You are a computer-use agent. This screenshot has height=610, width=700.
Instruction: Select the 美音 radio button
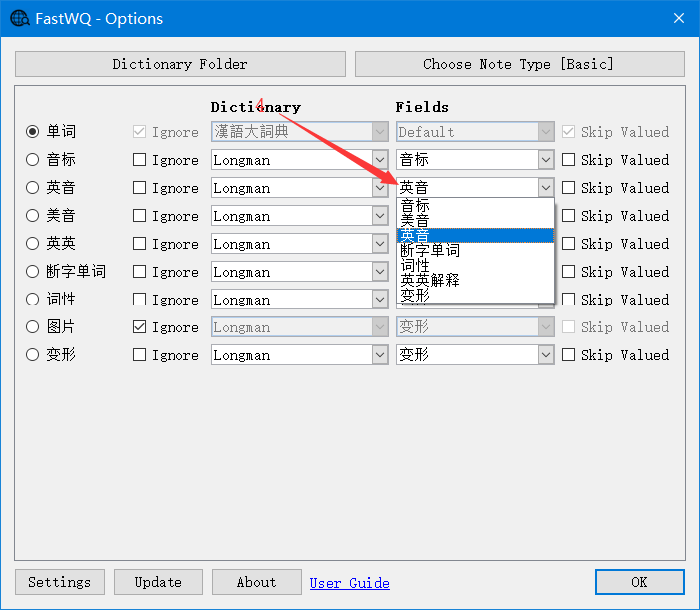[x=33, y=216]
